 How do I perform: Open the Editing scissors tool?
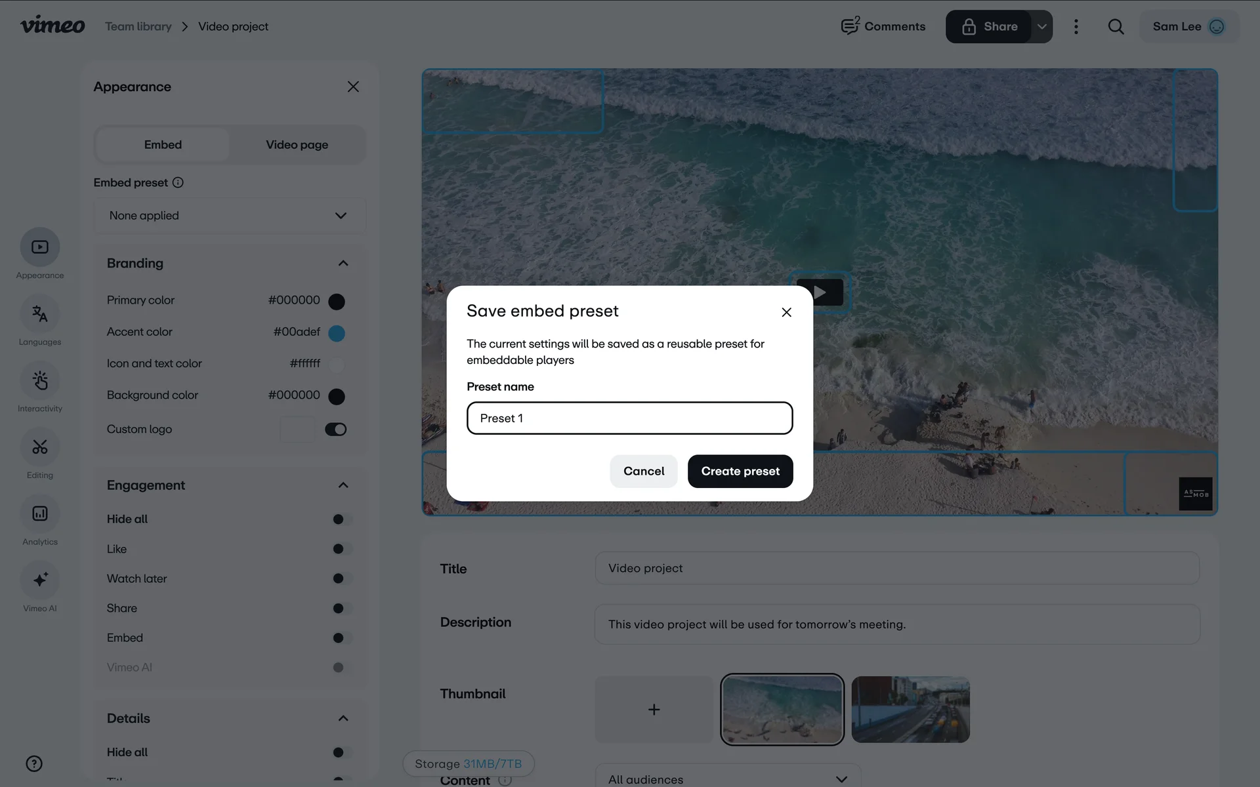pyautogui.click(x=40, y=447)
